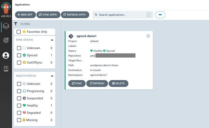Click the green Healthy heart on the card

[x=91, y=51]
